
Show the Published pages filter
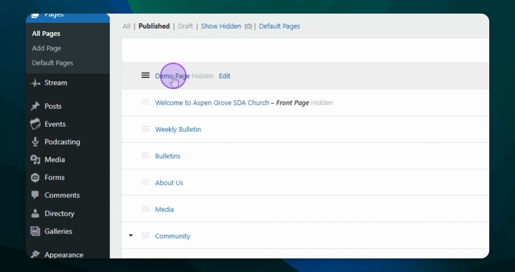(154, 26)
